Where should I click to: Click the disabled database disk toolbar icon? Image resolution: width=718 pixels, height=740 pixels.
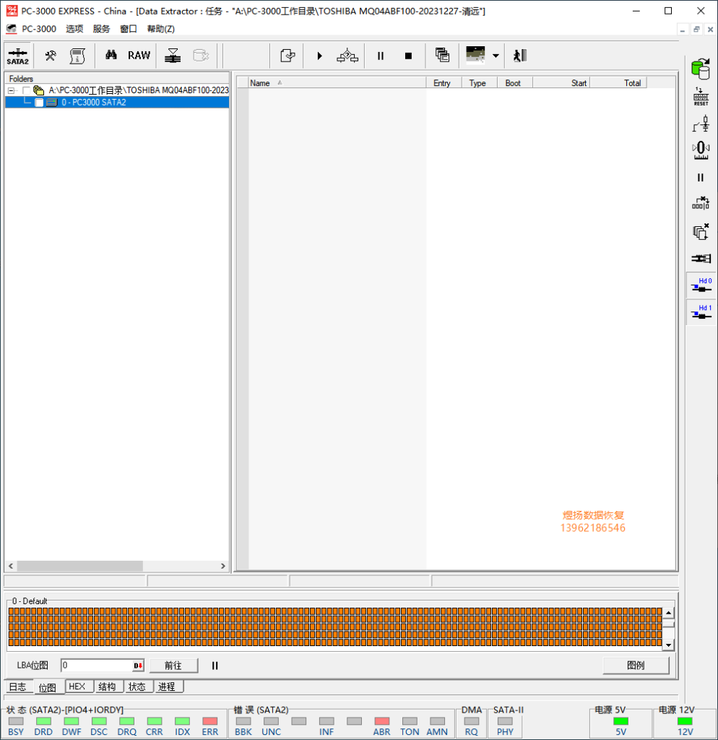pyautogui.click(x=201, y=56)
